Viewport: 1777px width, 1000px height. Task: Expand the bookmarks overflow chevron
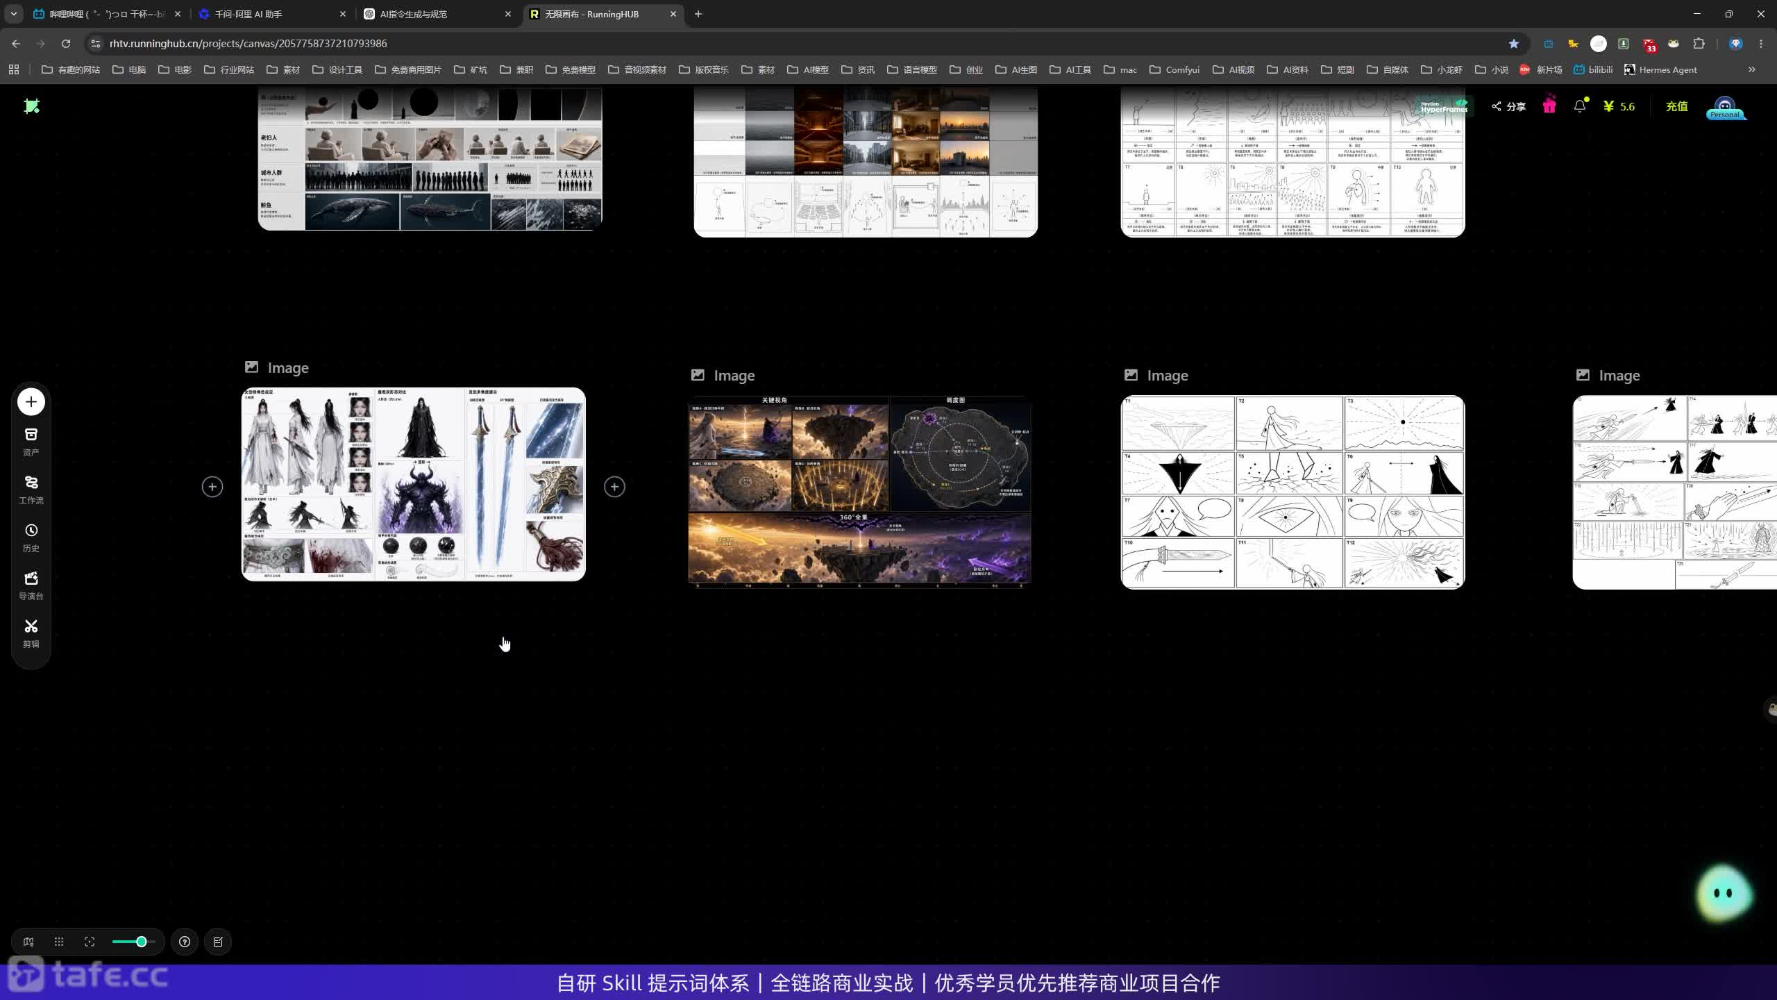click(x=1752, y=69)
